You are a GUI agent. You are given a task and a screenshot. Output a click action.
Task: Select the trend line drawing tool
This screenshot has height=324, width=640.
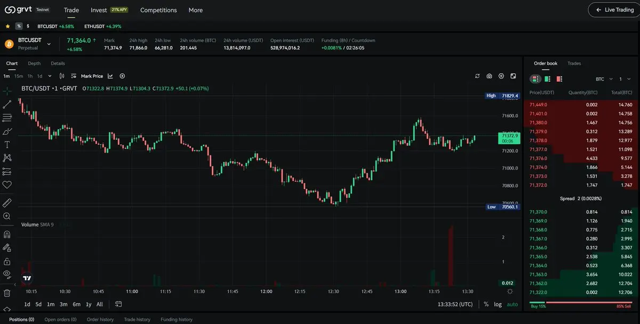coord(7,104)
